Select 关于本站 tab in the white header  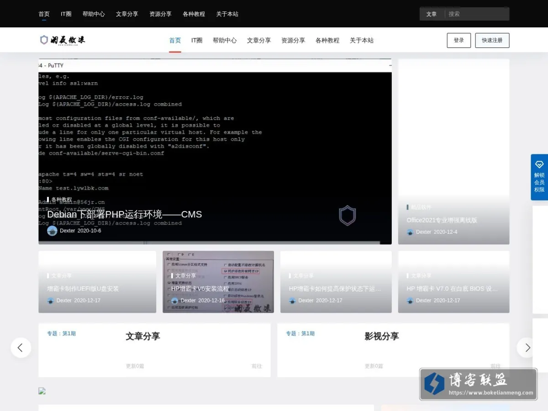(362, 40)
